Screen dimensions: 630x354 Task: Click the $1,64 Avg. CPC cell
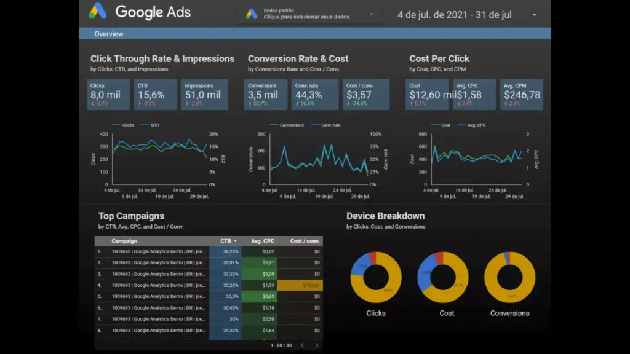pos(260,330)
